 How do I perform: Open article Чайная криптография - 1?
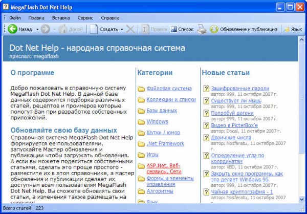(x=242, y=192)
